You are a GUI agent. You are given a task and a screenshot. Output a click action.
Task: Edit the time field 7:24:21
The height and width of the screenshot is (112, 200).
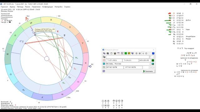(x=131, y=60)
